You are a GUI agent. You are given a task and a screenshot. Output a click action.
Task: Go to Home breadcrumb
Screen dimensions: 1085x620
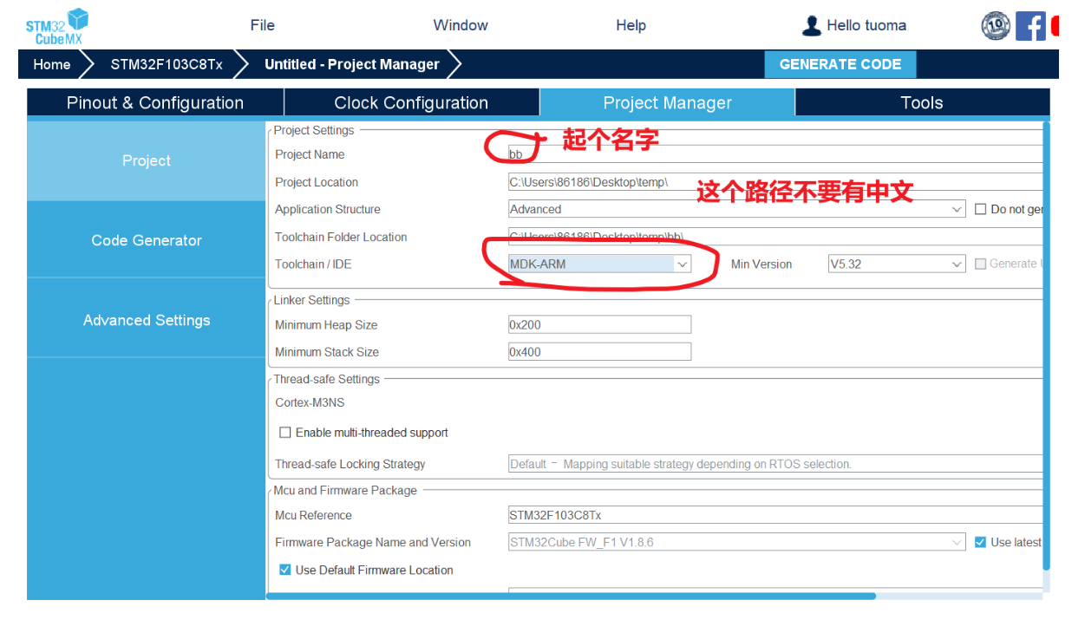pyautogui.click(x=52, y=64)
